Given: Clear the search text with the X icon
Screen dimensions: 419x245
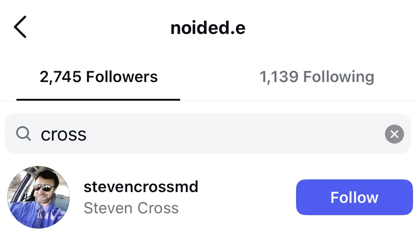Looking at the screenshot, I should (x=394, y=134).
